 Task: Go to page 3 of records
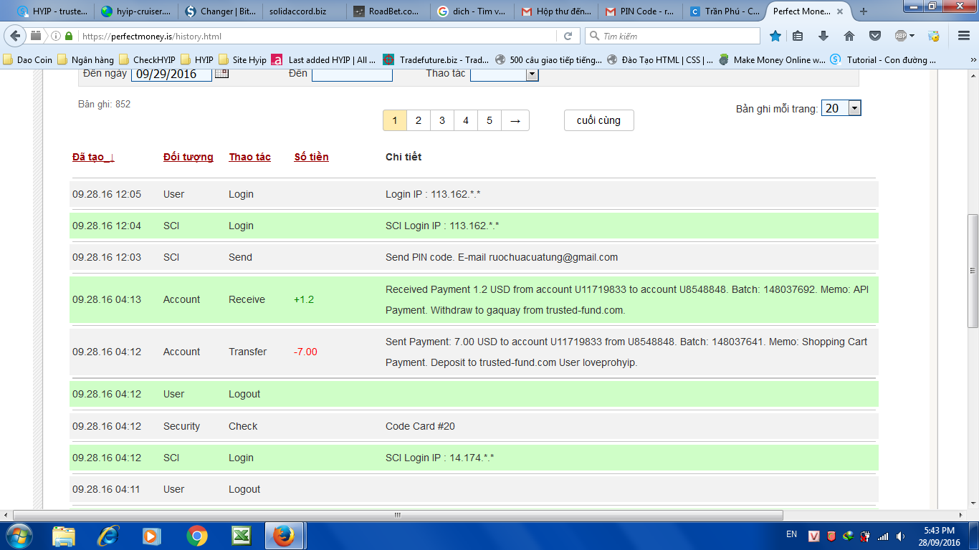tap(442, 120)
